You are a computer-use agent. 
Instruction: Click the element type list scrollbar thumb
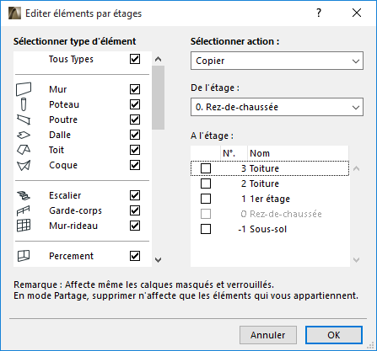click(159, 98)
